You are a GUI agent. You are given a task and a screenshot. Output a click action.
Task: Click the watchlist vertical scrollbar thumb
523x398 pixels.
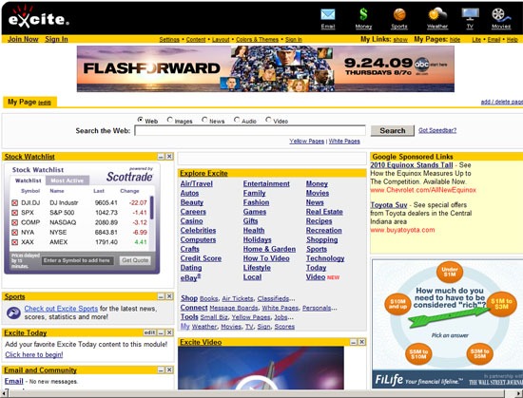(152, 207)
